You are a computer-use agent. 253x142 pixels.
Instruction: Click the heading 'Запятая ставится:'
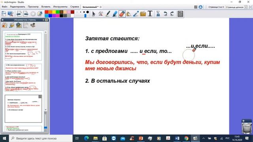tap(112, 39)
